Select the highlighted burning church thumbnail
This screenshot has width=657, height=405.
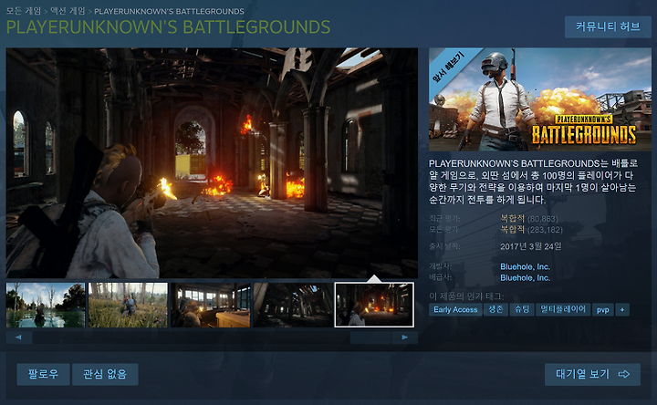pyautogui.click(x=374, y=305)
